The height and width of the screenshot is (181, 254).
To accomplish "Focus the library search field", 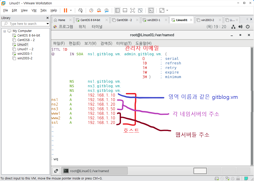I will [25, 24].
